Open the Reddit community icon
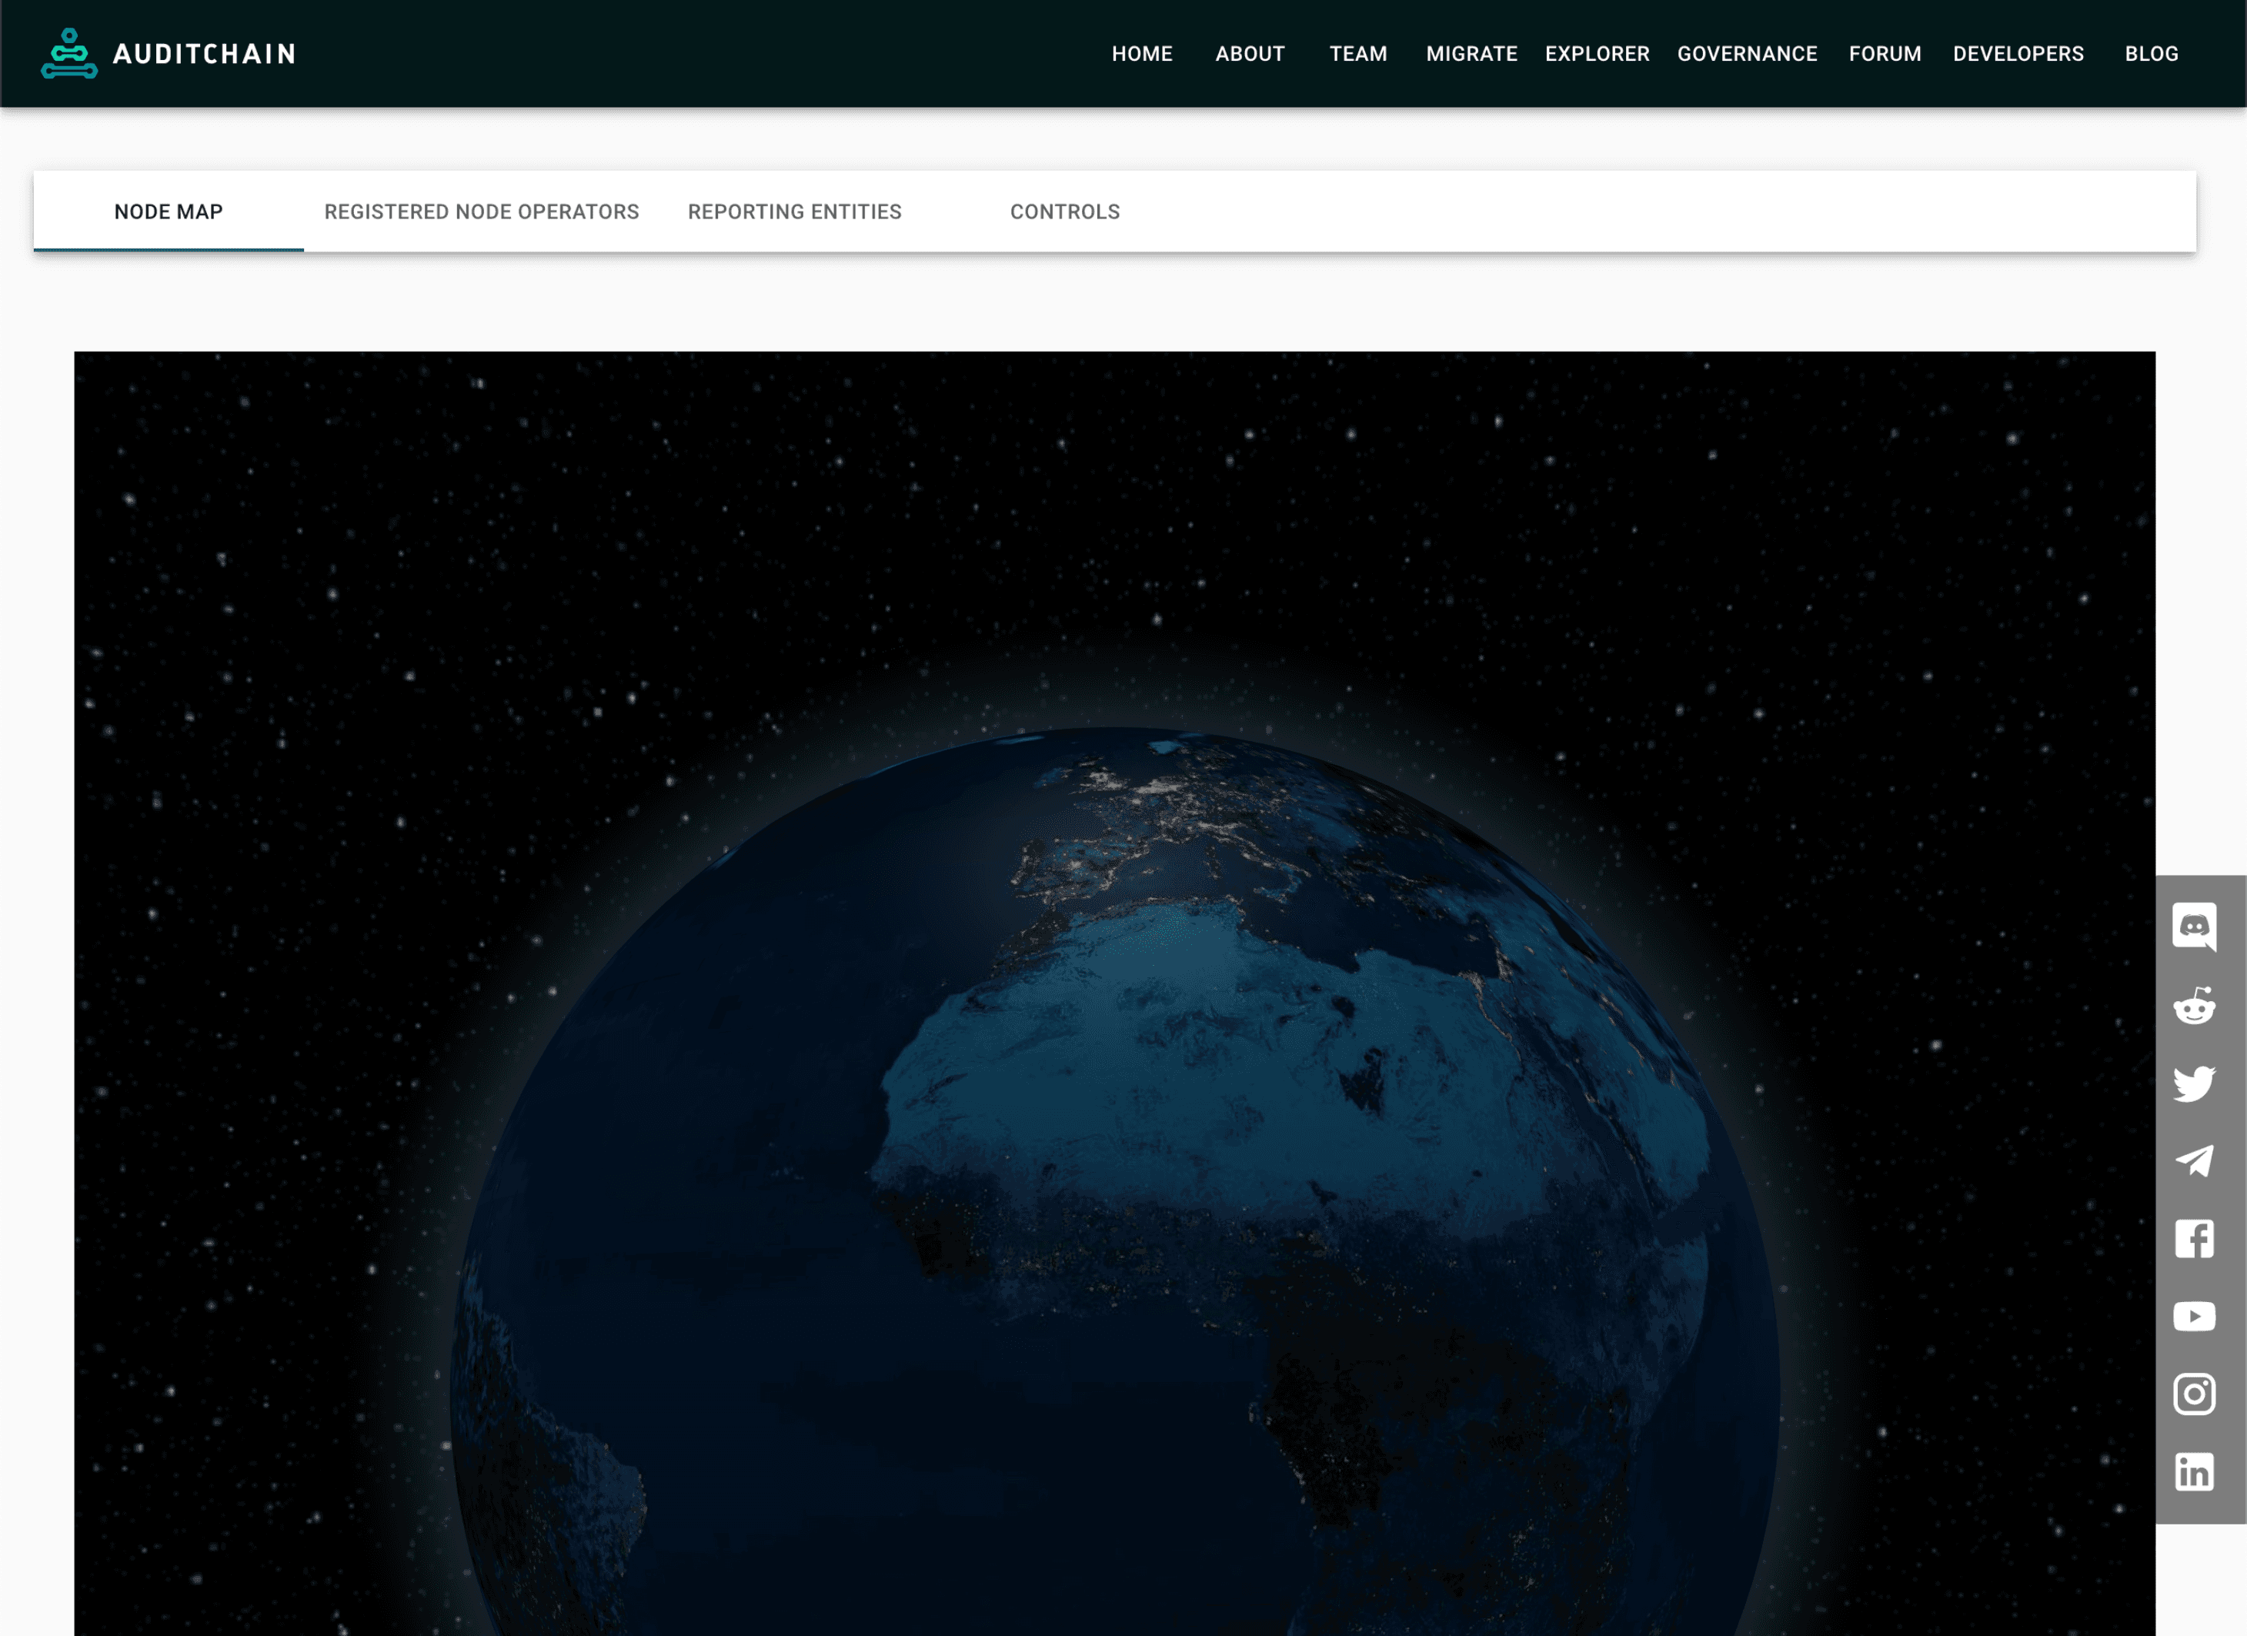2247x1636 pixels. point(2195,1007)
